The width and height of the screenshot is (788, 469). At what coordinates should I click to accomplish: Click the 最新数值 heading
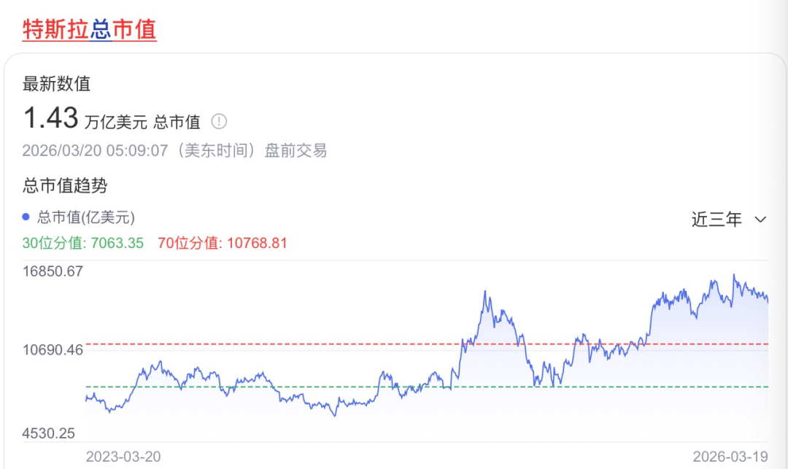click(x=56, y=84)
